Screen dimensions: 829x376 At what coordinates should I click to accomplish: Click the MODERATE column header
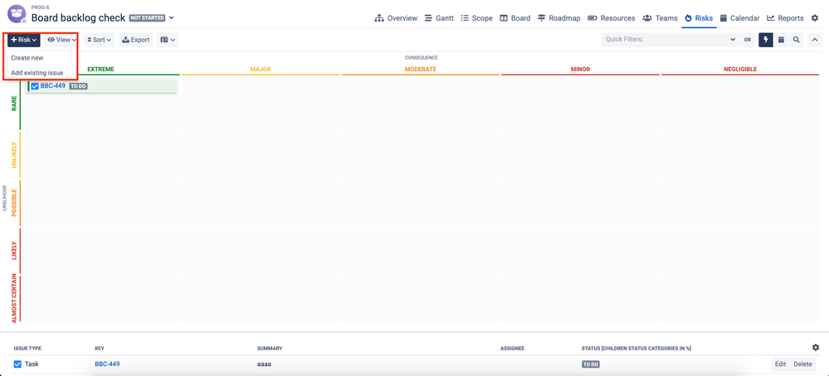(421, 69)
